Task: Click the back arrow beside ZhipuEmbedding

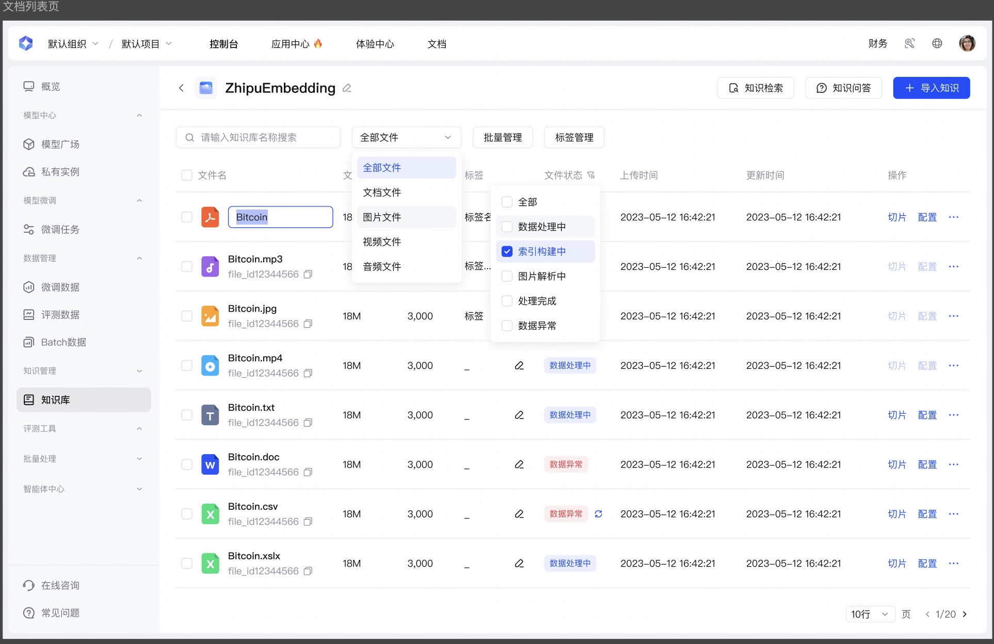Action: 181,88
